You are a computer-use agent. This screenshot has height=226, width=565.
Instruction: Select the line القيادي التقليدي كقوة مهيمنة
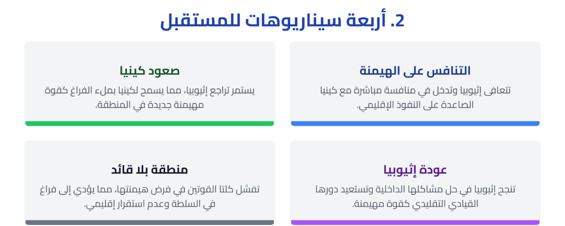(415, 204)
